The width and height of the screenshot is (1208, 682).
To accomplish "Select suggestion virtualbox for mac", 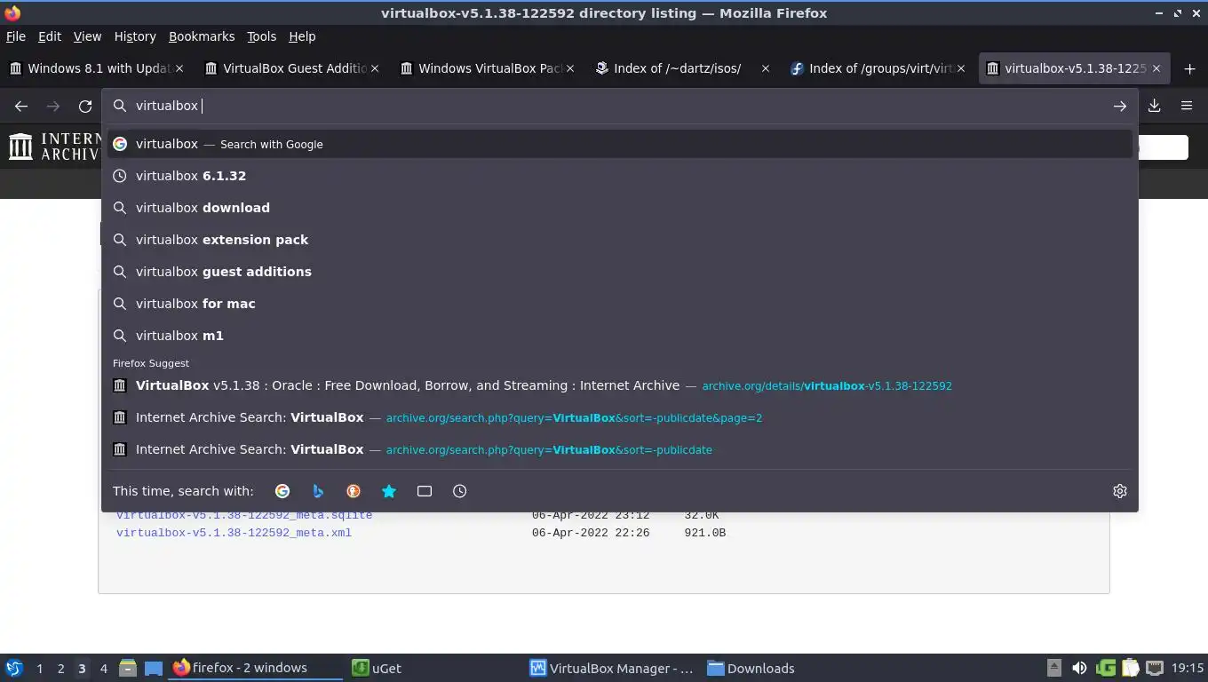I will click(x=620, y=304).
